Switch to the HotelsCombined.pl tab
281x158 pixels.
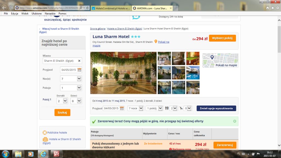pos(111,8)
